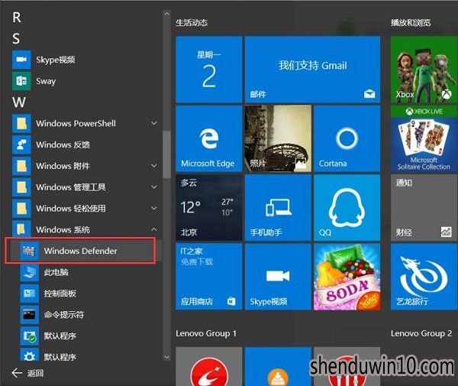Click the scroll-down arrow of app list
This screenshot has width=458, height=386.
[x=166, y=357]
